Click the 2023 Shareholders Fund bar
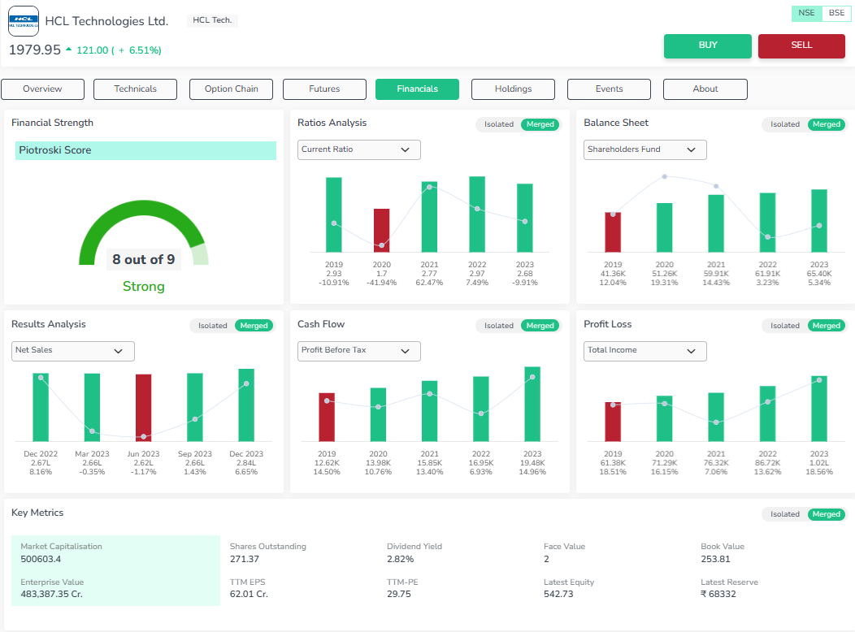This screenshot has height=632, width=855. (819, 221)
